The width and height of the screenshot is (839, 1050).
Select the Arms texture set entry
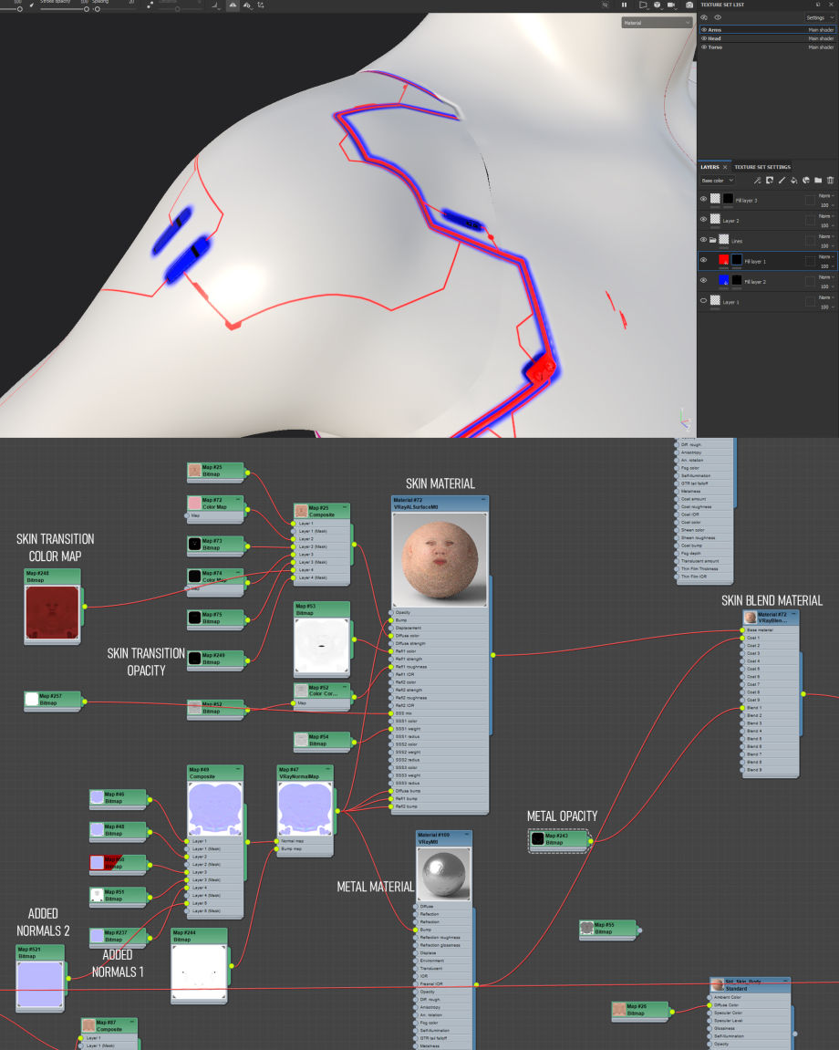[715, 29]
